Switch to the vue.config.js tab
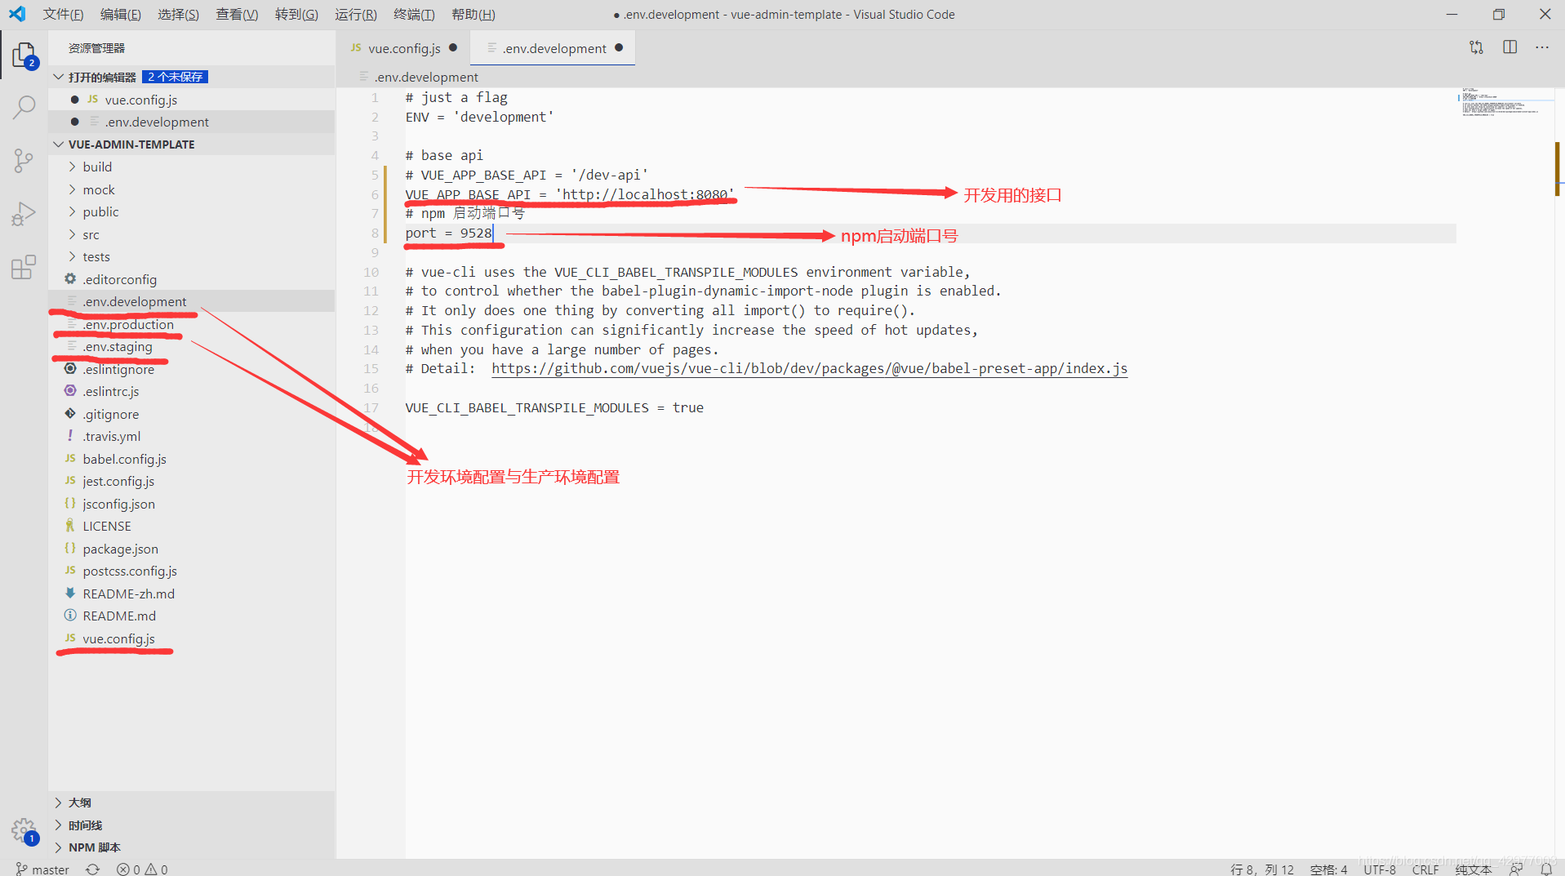Image resolution: width=1565 pixels, height=876 pixels. click(x=403, y=48)
